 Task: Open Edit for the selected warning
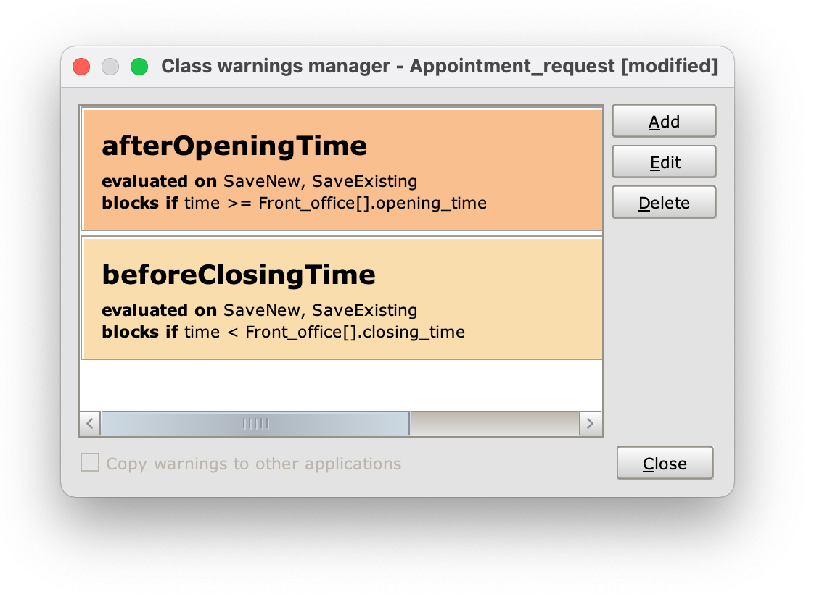tap(664, 162)
